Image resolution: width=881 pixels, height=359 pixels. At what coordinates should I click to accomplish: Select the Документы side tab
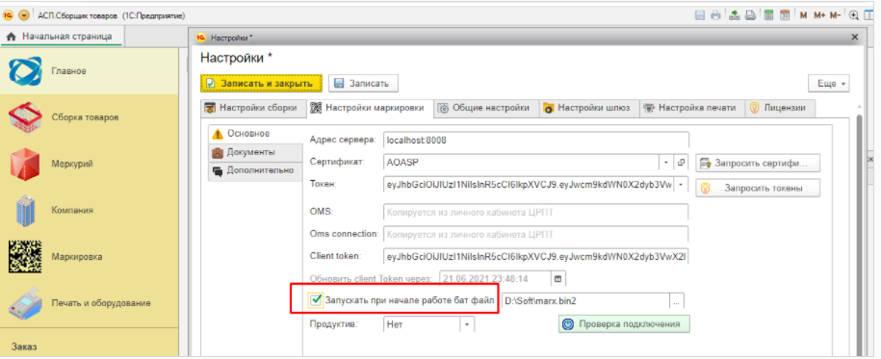click(x=256, y=152)
